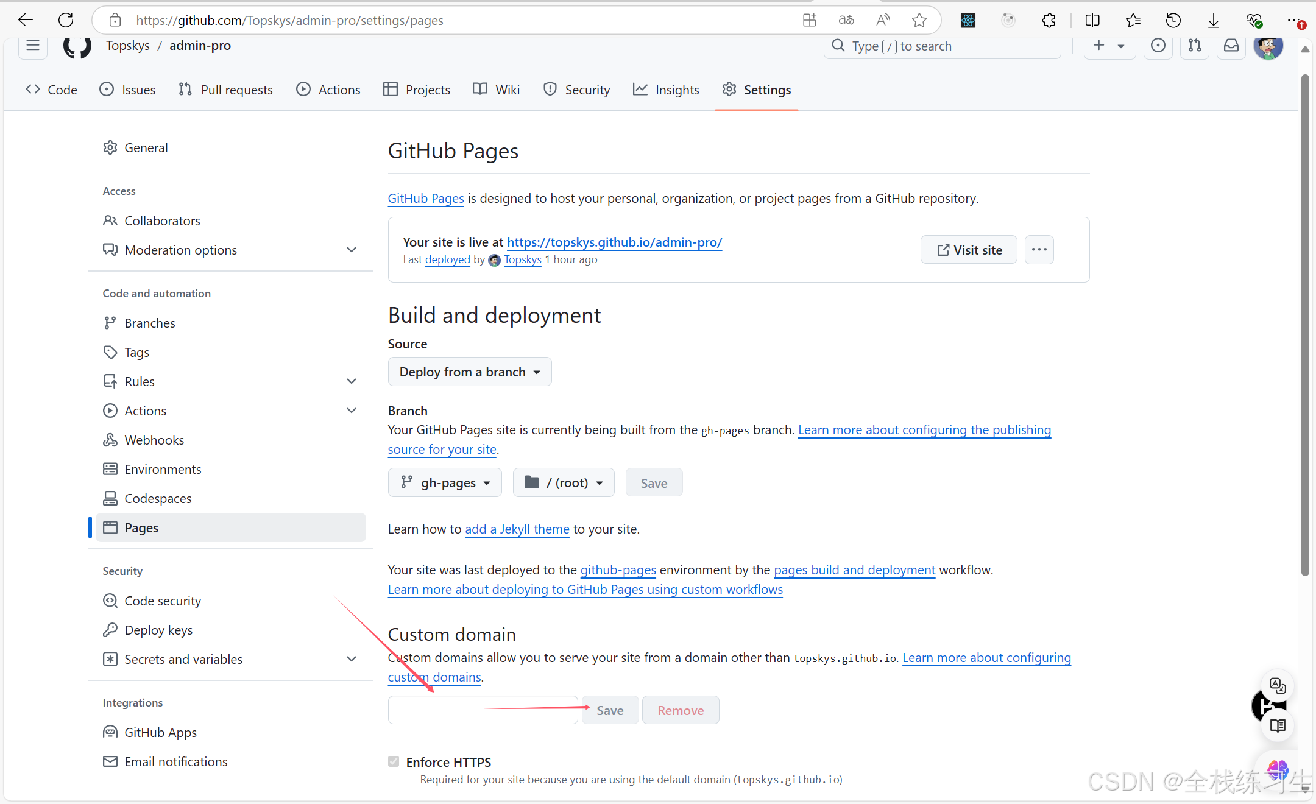Click the GitHub Octocat logo icon
The width and height of the screenshot is (1316, 804).
tap(77, 47)
